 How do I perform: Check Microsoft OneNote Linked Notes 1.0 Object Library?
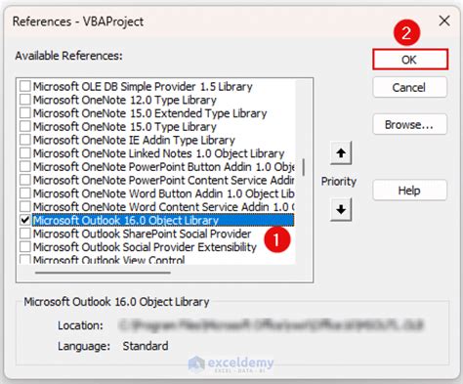click(25, 153)
